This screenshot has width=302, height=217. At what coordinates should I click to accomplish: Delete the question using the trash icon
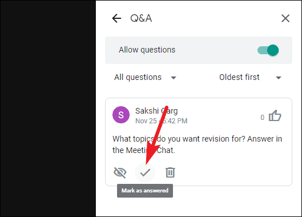click(x=170, y=172)
